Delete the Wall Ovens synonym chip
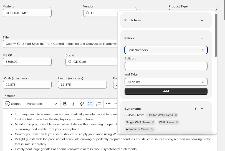This screenshot has width=225, height=151. tap(177, 122)
